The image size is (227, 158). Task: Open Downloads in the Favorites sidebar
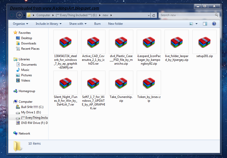tap(29, 43)
